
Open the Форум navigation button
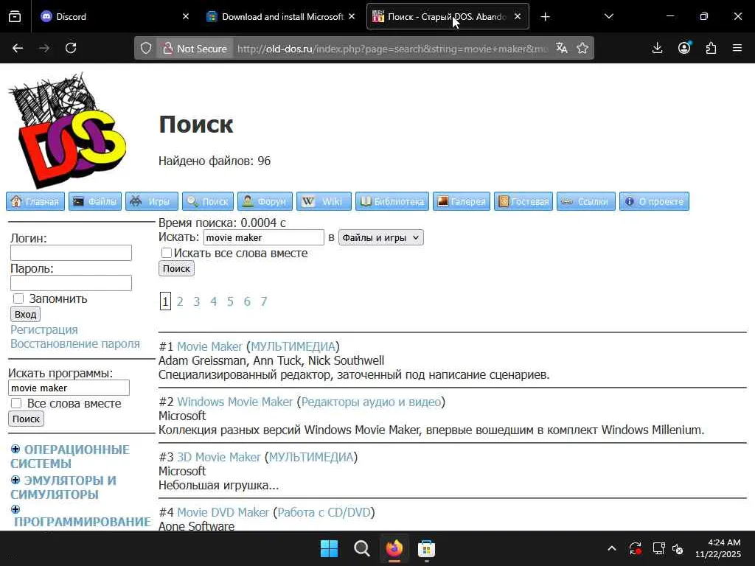tap(265, 201)
